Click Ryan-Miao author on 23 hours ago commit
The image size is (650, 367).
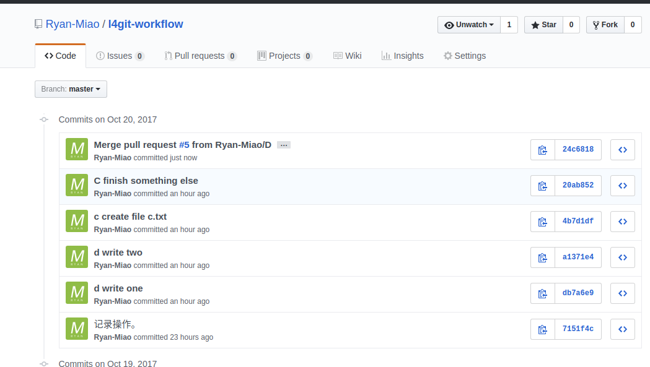point(112,337)
